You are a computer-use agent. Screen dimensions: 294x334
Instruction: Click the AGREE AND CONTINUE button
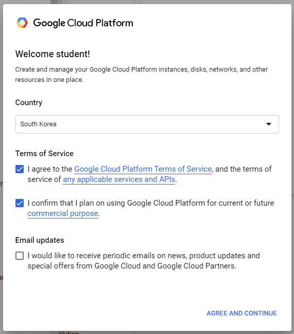[x=241, y=313]
